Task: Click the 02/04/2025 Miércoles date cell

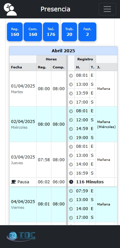Action: click(x=23, y=124)
